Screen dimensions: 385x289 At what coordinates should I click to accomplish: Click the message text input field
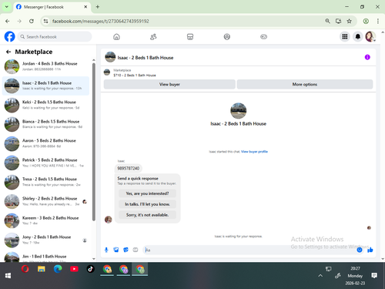coord(249,250)
